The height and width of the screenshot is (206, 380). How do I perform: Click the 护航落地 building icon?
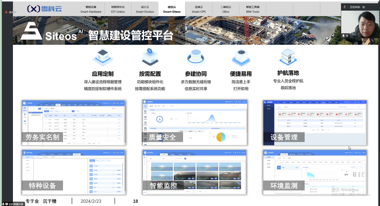(x=288, y=57)
